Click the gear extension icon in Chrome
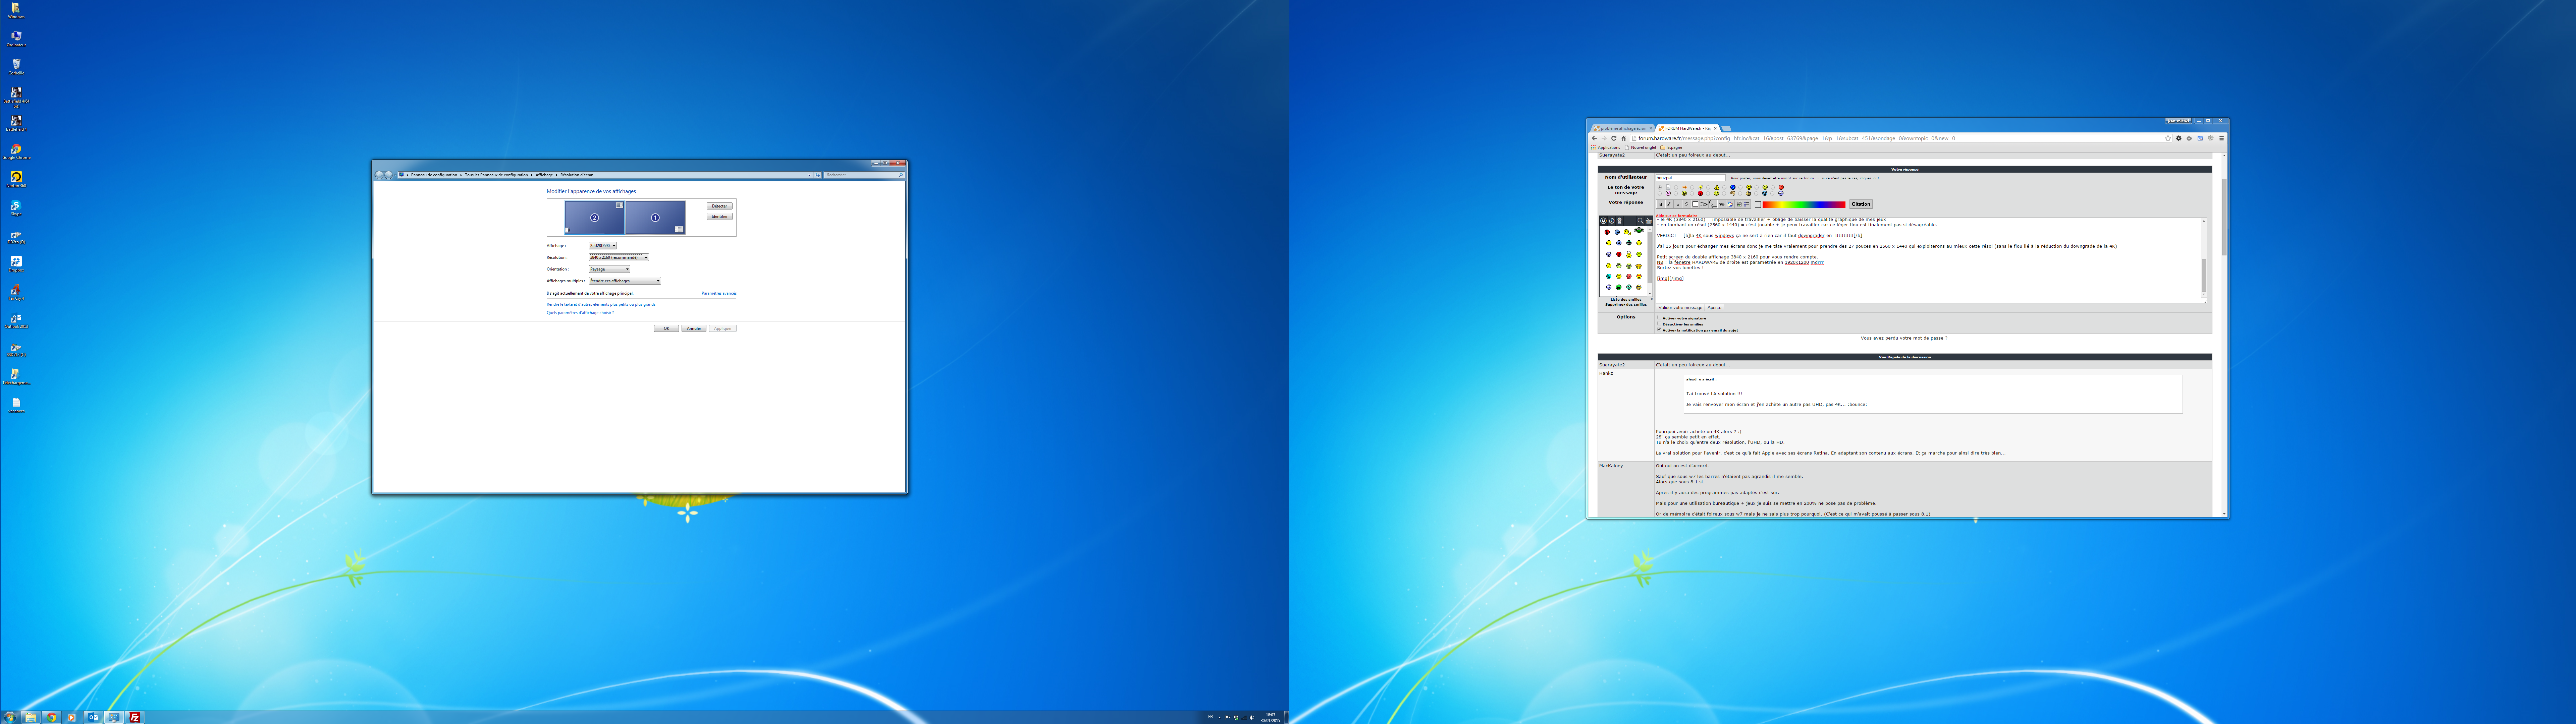 2179,138
